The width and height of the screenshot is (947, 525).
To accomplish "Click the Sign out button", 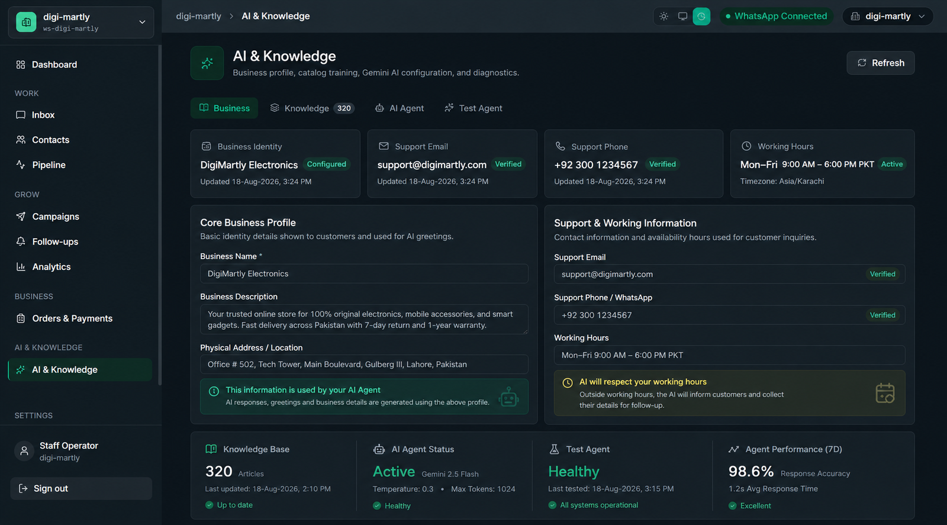I will (x=81, y=488).
